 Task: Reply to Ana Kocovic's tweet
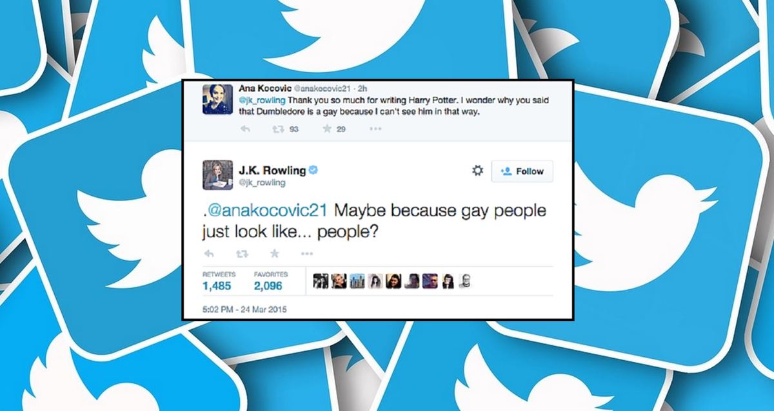[245, 129]
